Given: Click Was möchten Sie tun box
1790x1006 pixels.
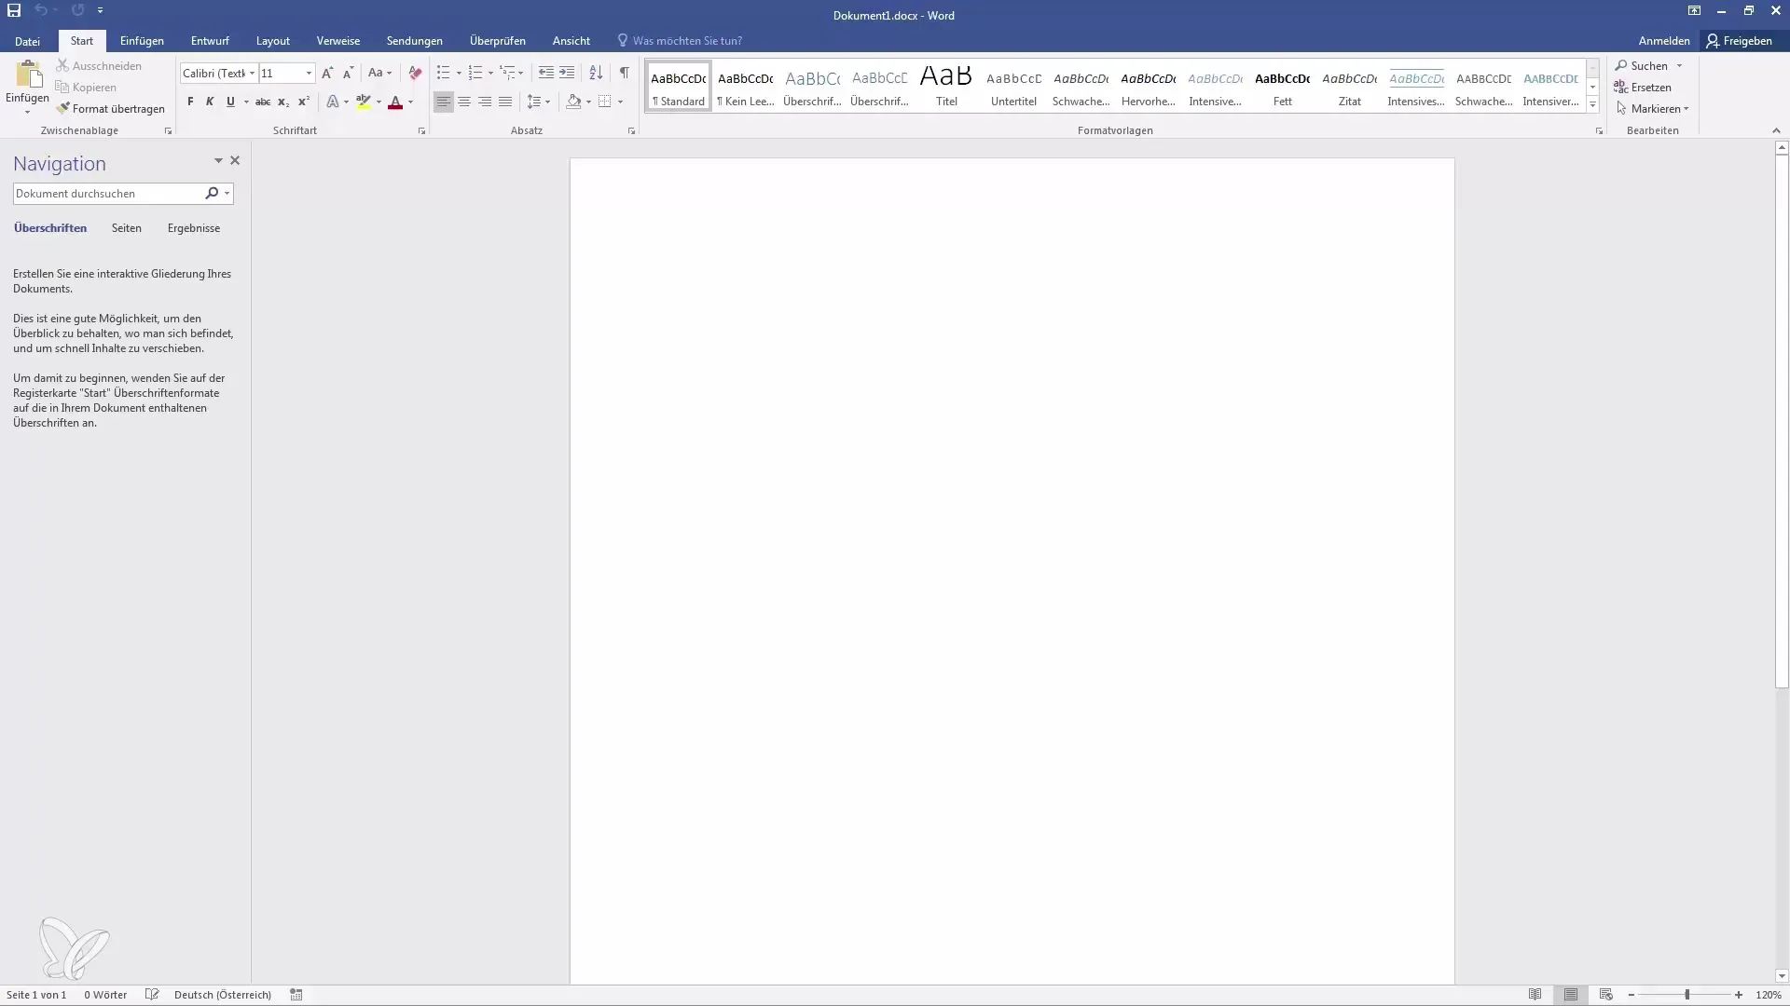Looking at the screenshot, I should coord(687,41).
